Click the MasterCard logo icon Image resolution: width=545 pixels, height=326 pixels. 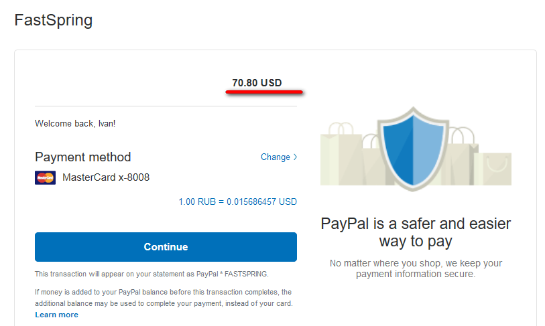point(45,178)
